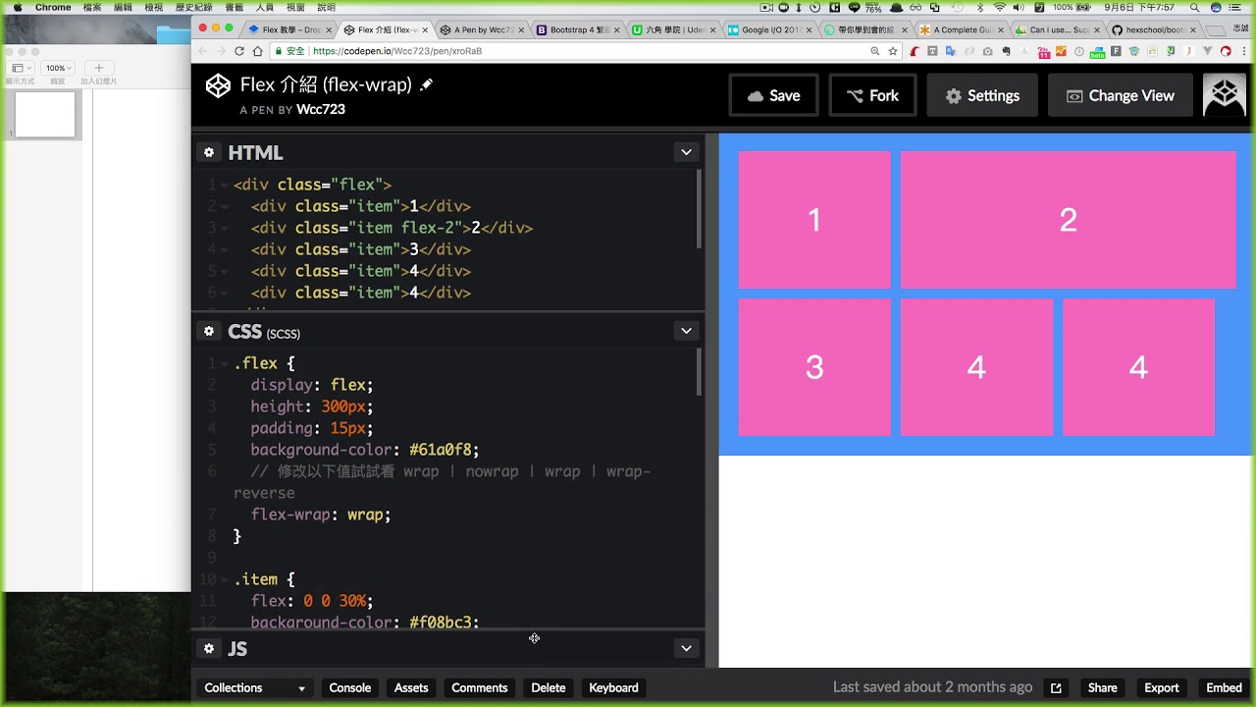Collapse the CSS editor panel
1256x707 pixels.
point(686,331)
